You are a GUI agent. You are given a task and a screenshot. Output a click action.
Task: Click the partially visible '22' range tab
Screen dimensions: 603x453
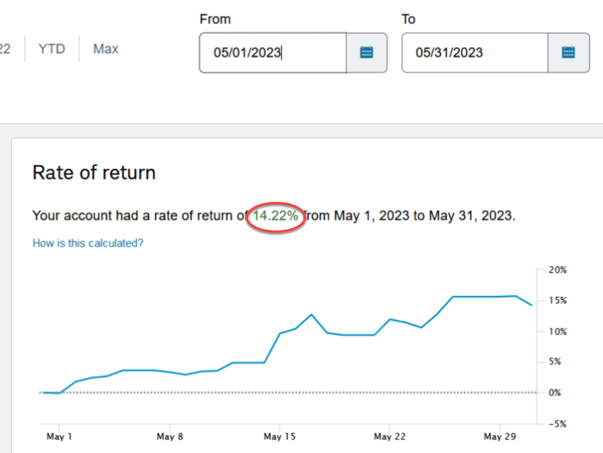[5, 49]
